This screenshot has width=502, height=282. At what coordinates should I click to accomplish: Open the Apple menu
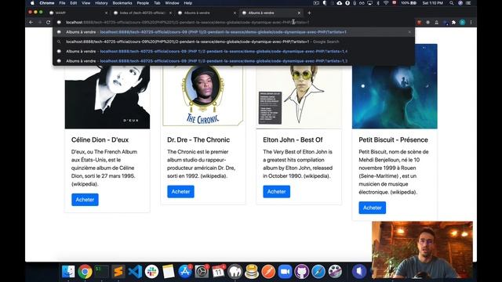tap(32, 3)
